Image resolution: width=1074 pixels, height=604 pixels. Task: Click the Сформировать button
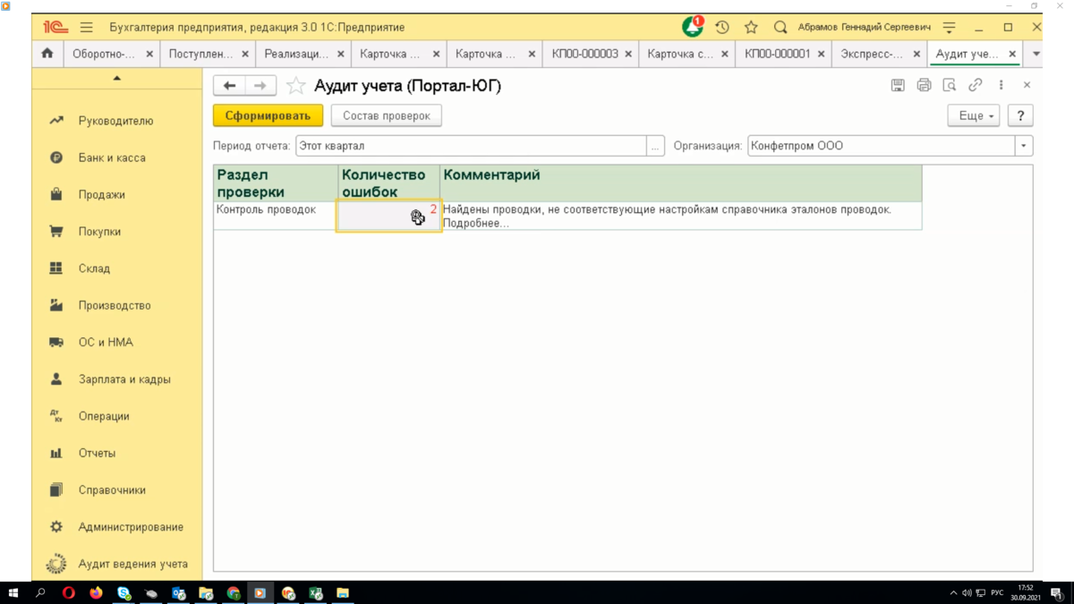[x=268, y=115]
